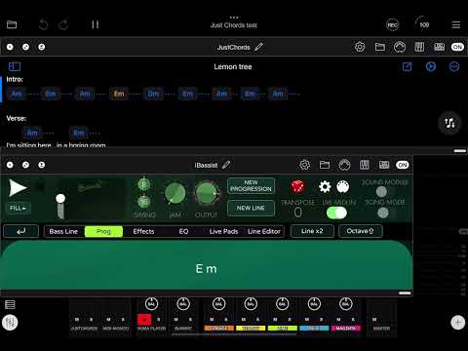The width and height of the screenshot is (468, 351).
Task: Open JustChords window settings gear
Action: [x=360, y=47]
